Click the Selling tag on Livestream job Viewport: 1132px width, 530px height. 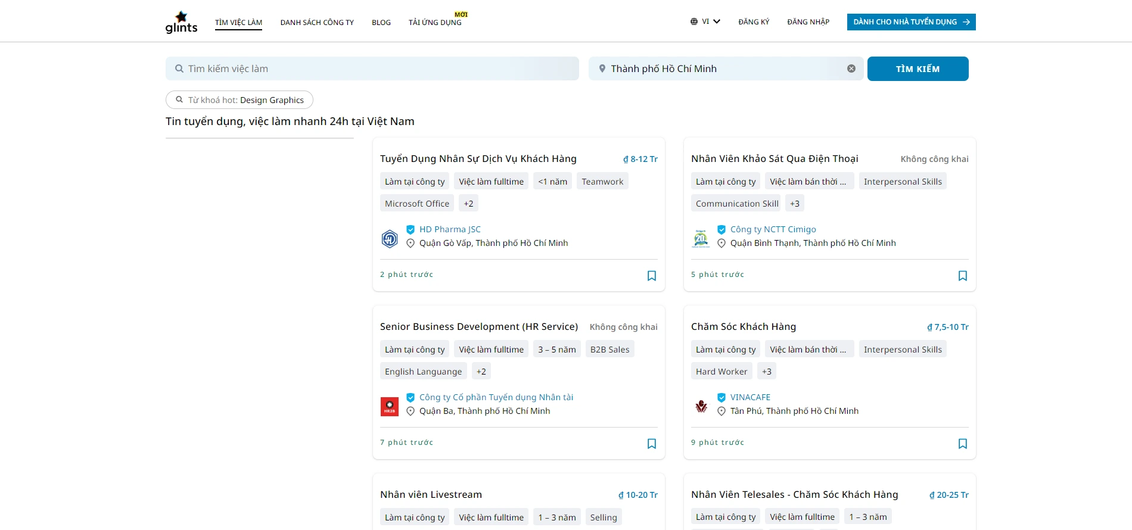click(604, 517)
